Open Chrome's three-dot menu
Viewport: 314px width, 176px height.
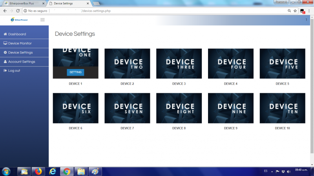310,11
